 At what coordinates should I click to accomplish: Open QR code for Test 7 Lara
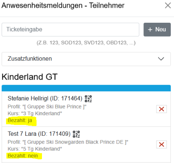76,134
